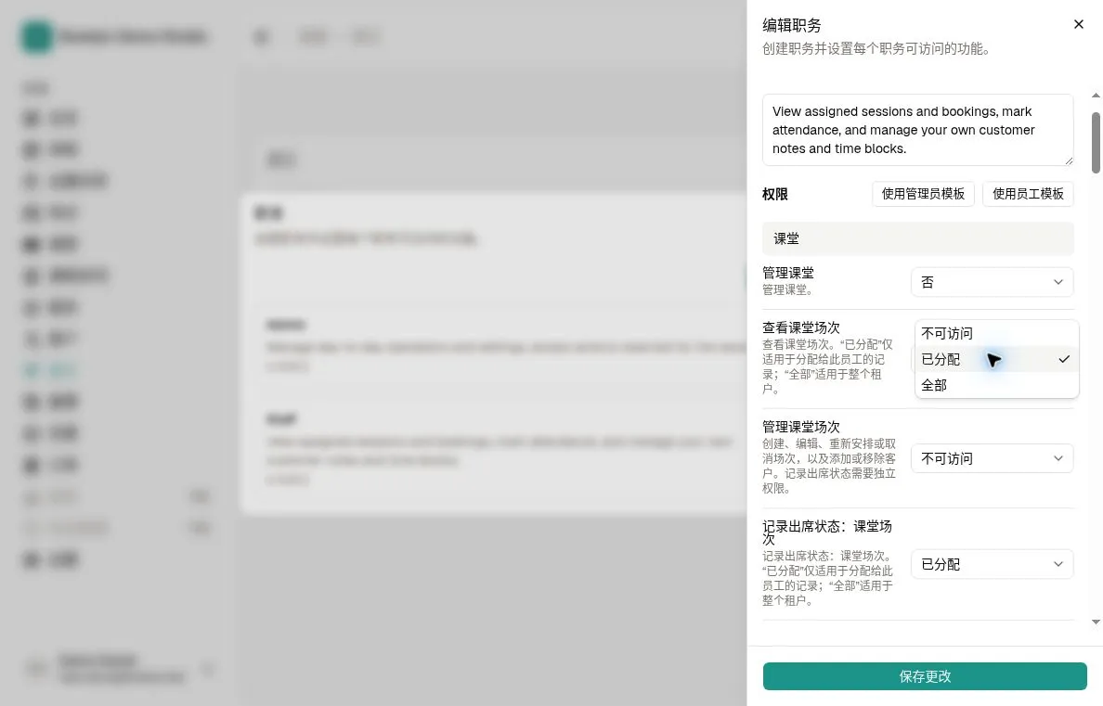This screenshot has width=1103, height=706.
Task: Click into the role description text box
Action: [x=918, y=130]
